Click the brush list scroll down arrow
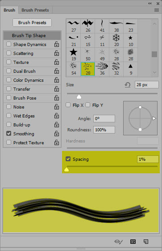This screenshot has height=251, width=162. click(155, 72)
